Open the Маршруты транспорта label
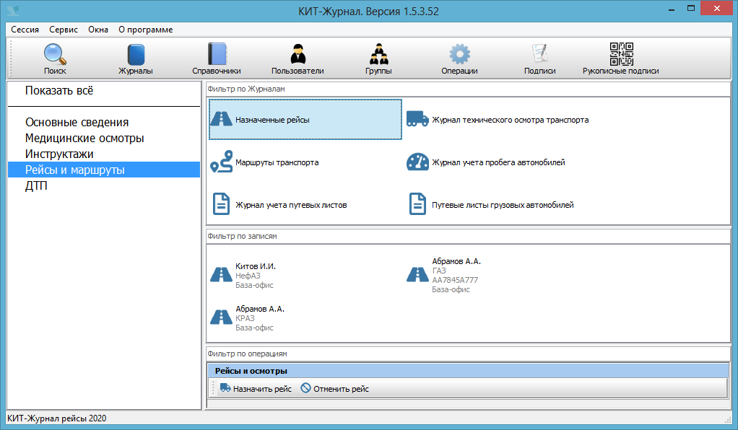This screenshot has width=738, height=430. tap(277, 162)
